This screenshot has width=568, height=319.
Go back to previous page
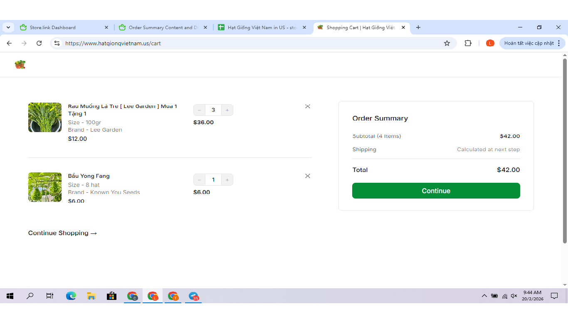[9, 43]
